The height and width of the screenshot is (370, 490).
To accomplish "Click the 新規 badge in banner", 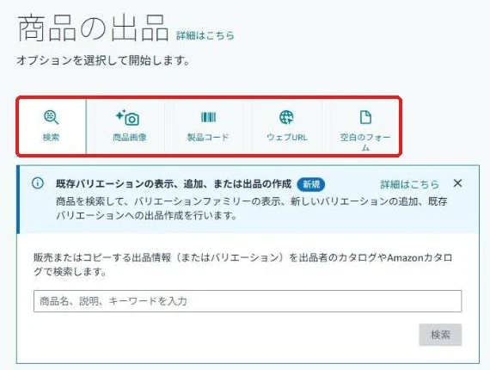I will pyautogui.click(x=311, y=184).
